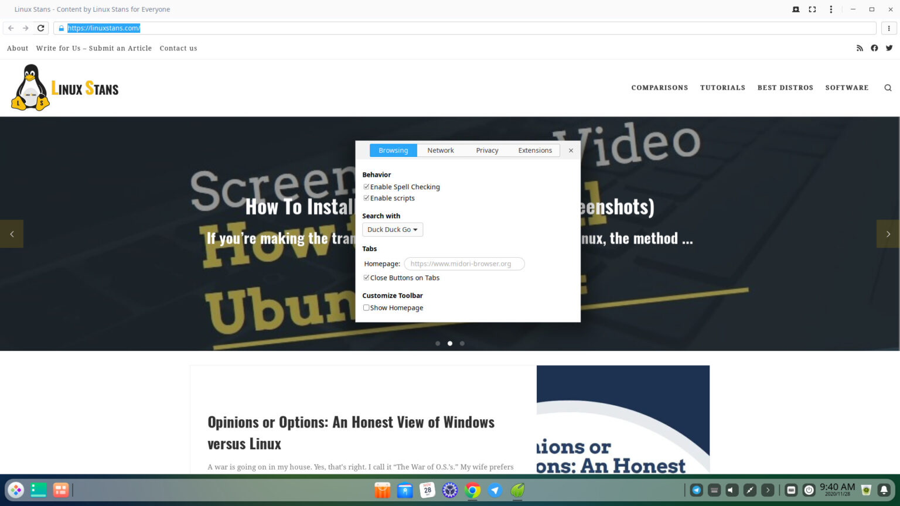The image size is (900, 506).
Task: Open the Twitter icon in the site header
Action: pos(889,48)
